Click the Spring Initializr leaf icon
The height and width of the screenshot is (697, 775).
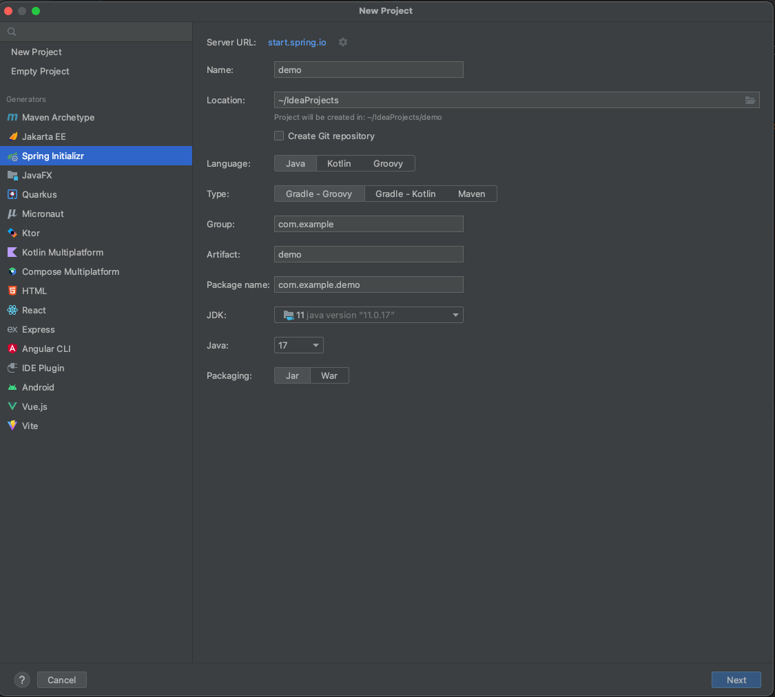(x=12, y=156)
